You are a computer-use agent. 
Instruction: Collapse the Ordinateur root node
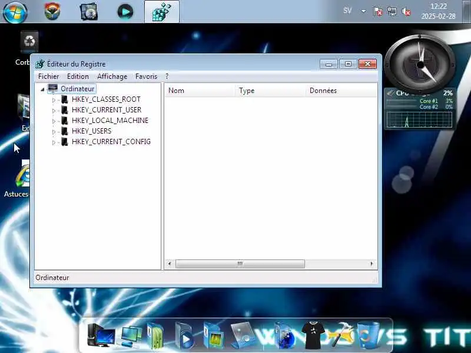(42, 89)
